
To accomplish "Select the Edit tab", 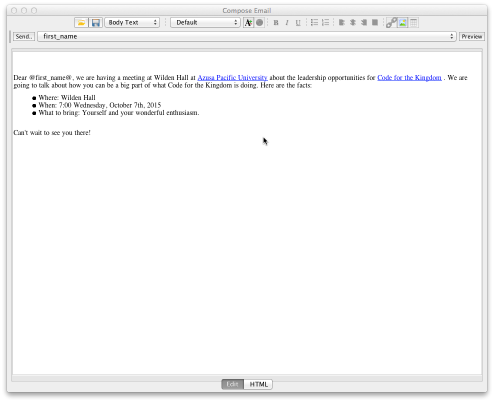I will tap(232, 384).
